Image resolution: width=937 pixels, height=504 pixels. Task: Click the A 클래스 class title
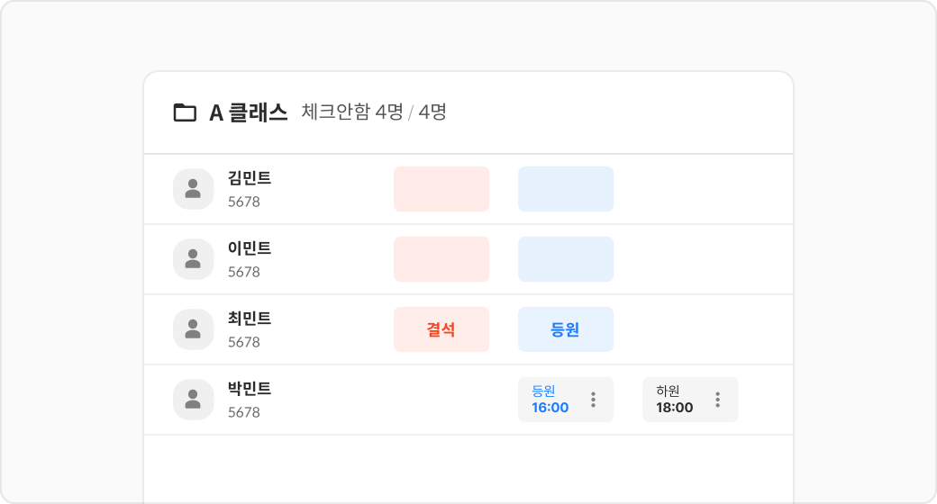pyautogui.click(x=248, y=112)
